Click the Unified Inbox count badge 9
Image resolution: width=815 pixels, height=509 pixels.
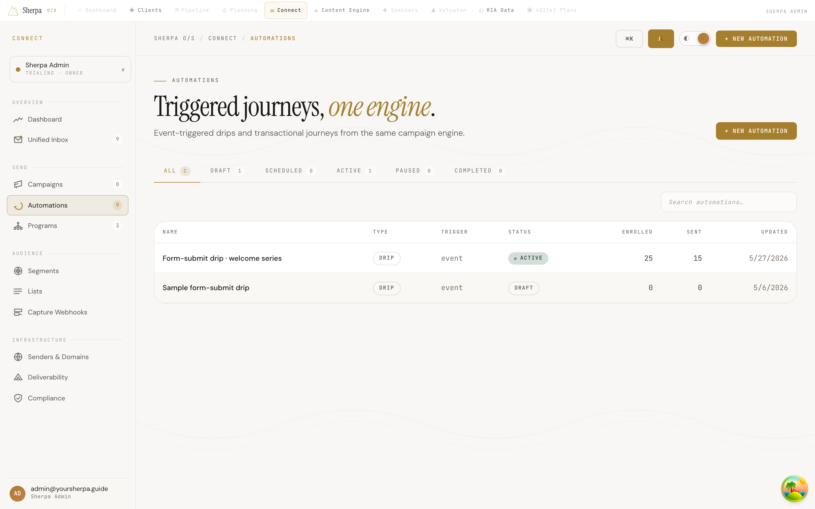117,139
